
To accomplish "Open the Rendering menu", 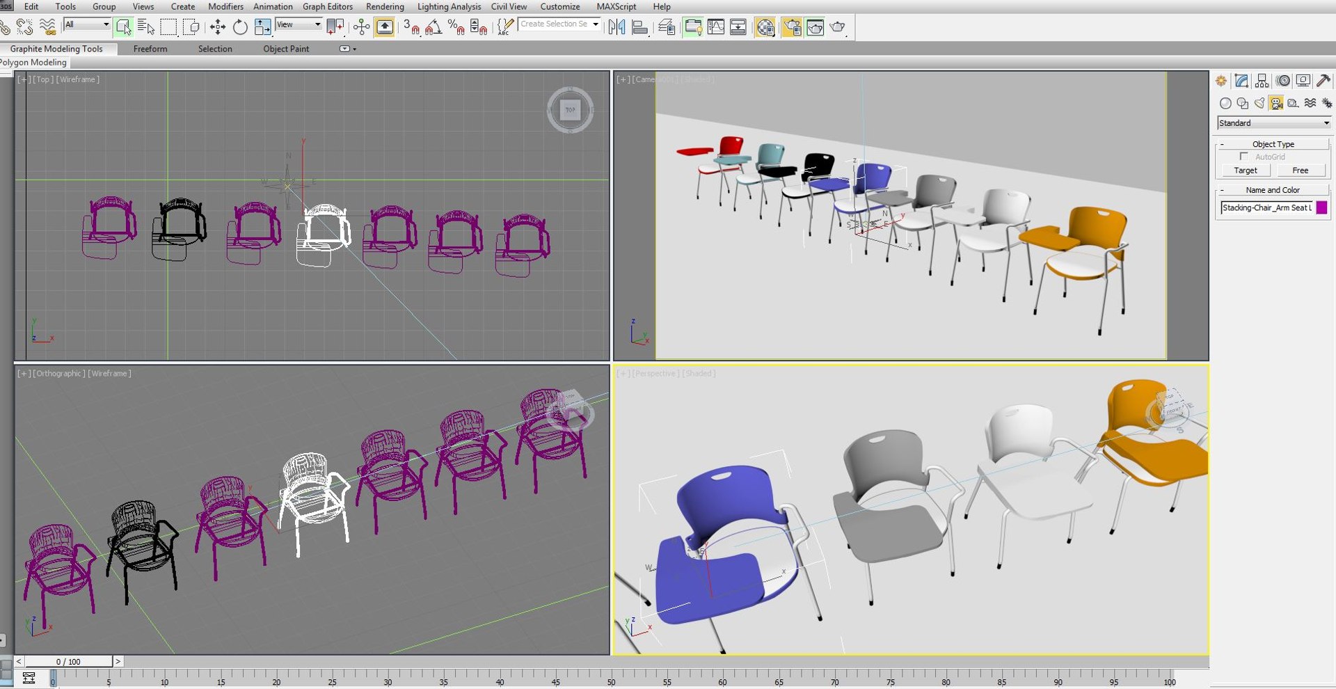I will click(385, 6).
